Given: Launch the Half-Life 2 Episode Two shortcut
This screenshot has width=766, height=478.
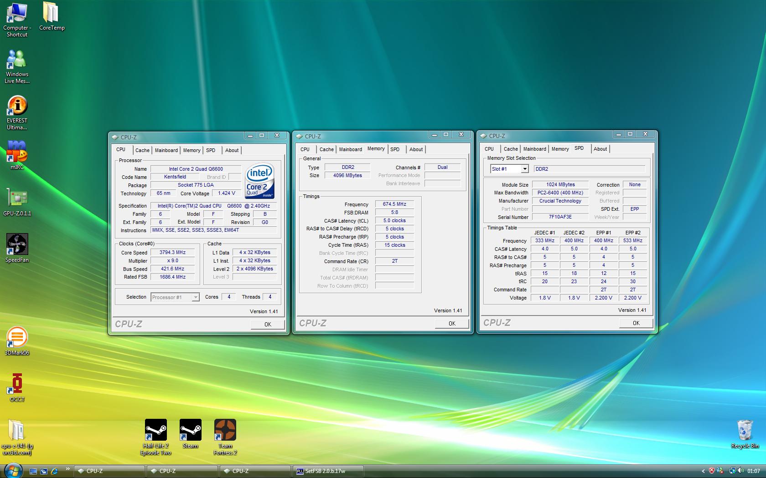Looking at the screenshot, I should click(x=156, y=437).
